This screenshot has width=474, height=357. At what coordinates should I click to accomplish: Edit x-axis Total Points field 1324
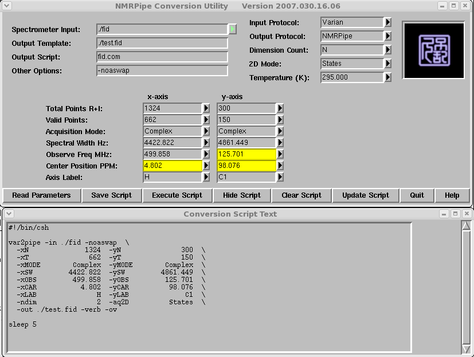click(x=173, y=108)
